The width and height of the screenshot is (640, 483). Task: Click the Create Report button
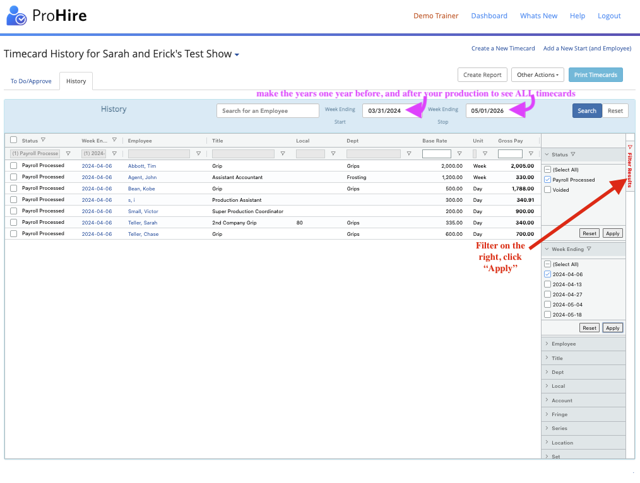click(x=482, y=75)
